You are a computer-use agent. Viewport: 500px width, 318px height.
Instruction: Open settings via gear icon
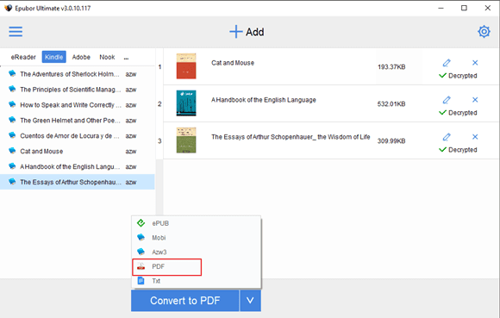coord(484,32)
